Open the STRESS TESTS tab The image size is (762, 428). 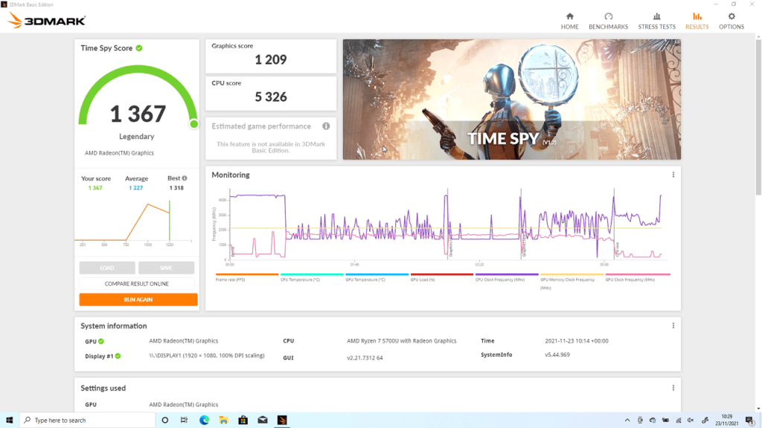(x=656, y=21)
